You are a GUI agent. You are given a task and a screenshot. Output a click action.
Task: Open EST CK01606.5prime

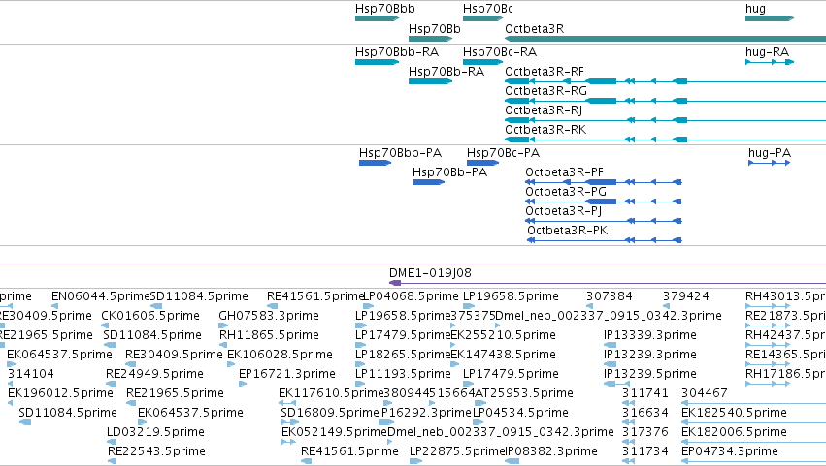coord(107,326)
